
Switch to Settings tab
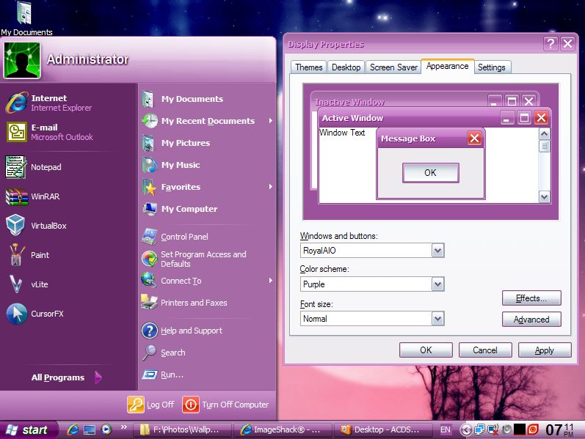492,67
